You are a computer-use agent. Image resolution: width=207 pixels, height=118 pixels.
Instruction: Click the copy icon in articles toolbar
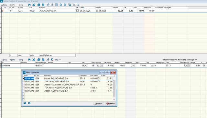tap(39, 59)
